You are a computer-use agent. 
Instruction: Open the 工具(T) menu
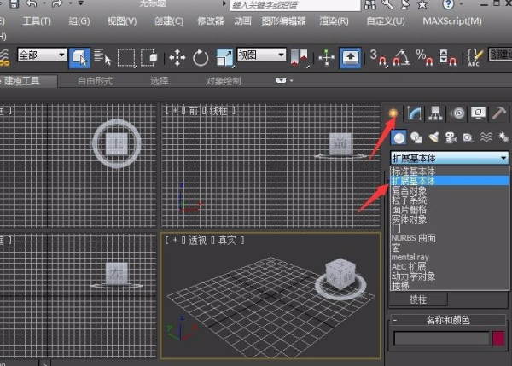click(x=37, y=21)
